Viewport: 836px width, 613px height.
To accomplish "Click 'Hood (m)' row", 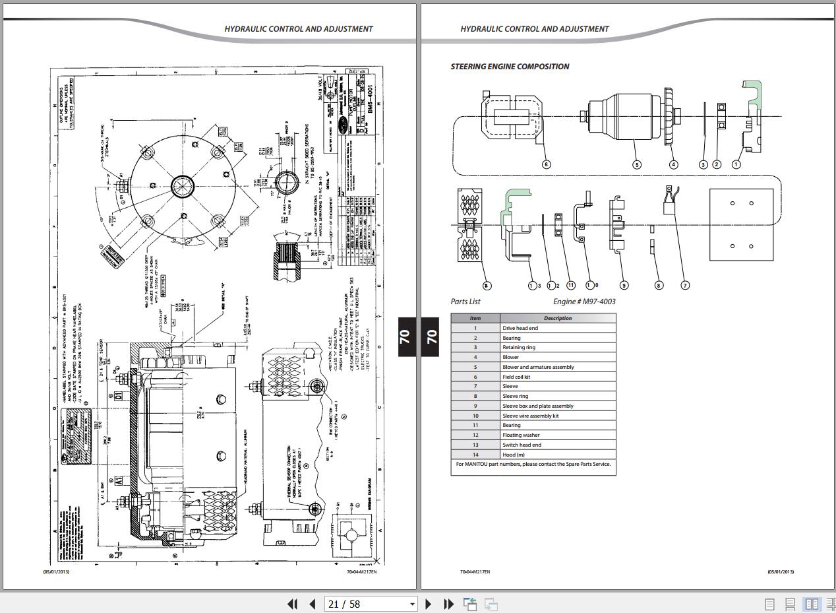I will coord(533,455).
